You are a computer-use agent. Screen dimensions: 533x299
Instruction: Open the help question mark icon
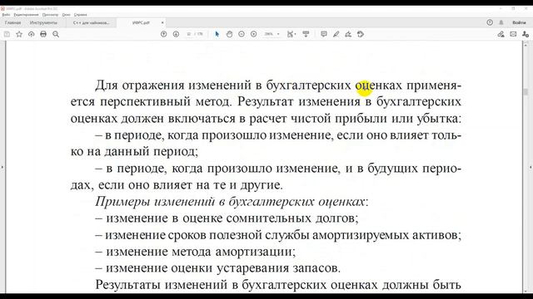[490, 22]
